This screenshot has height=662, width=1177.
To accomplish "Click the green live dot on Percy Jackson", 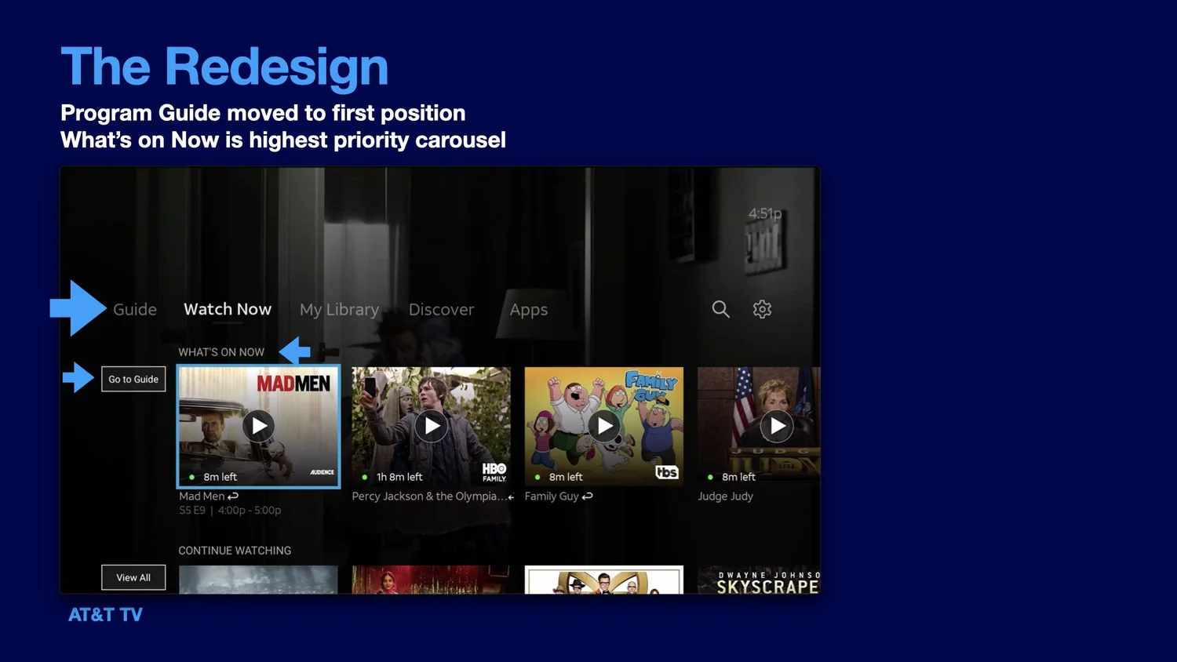I will pos(365,477).
